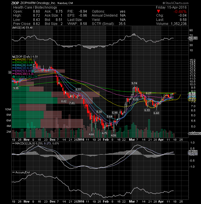This screenshot has width=201, height=204.
Task: Click the Open value 8.60
Action: 36,11
